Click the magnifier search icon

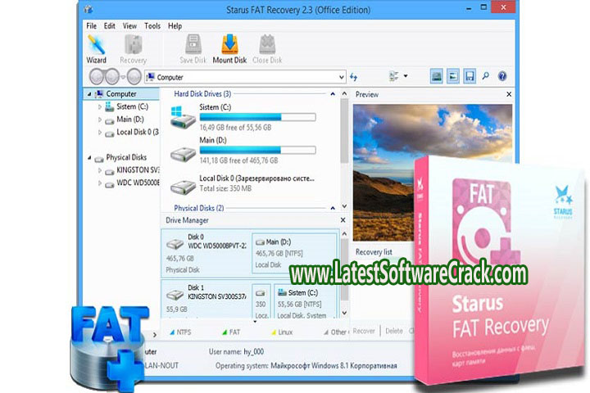486,76
